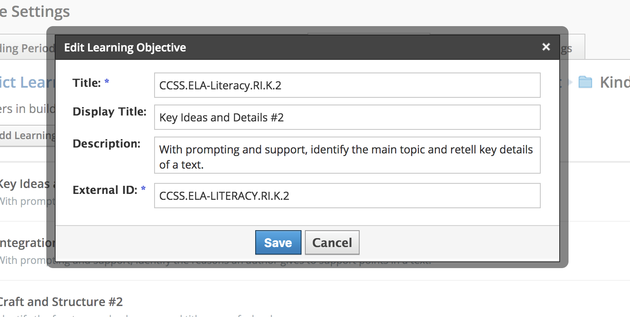
Task: Click the Edit Learning Objective title bar text
Action: pos(125,47)
